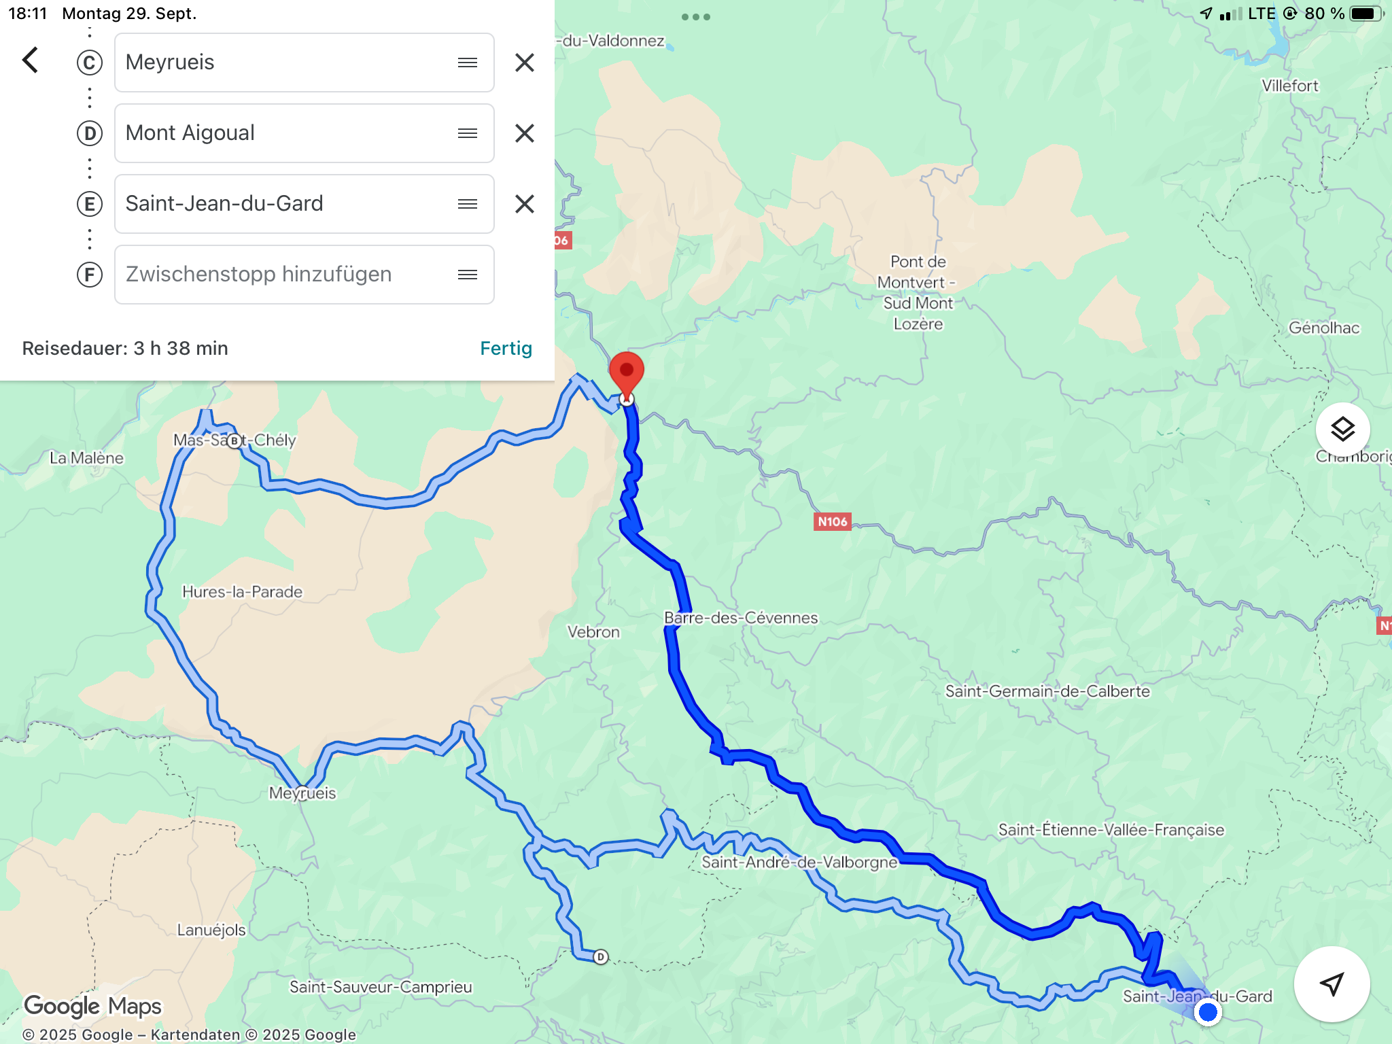Open the map layers button

1342,430
